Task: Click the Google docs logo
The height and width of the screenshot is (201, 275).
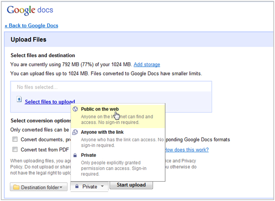Action: pyautogui.click(x=30, y=11)
